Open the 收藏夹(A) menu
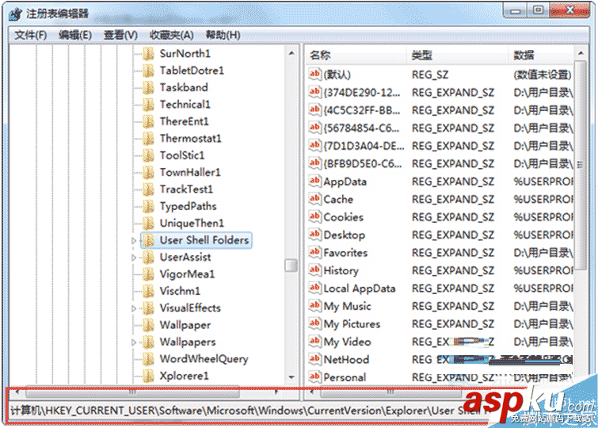598x428 pixels. (171, 35)
